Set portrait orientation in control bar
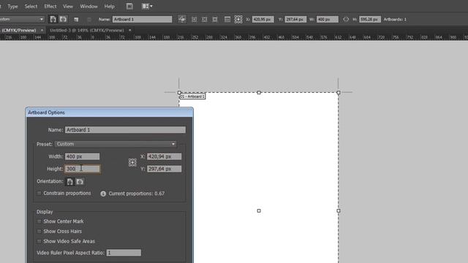 coord(53,20)
